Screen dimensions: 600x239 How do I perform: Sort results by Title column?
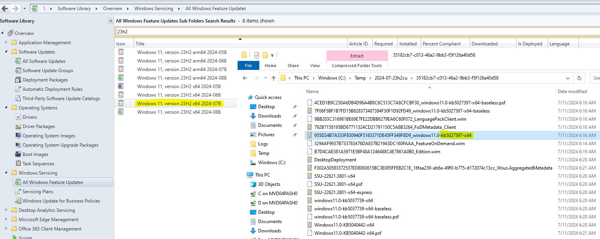pos(240,44)
